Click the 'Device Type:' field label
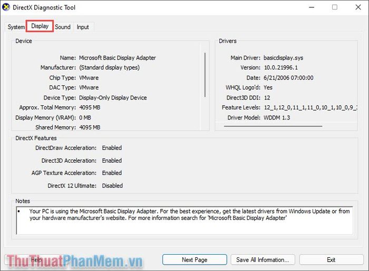Viewport: 369px width, 271px height. (60, 98)
